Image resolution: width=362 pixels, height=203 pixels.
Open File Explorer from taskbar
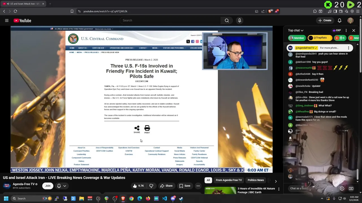click(81, 198)
